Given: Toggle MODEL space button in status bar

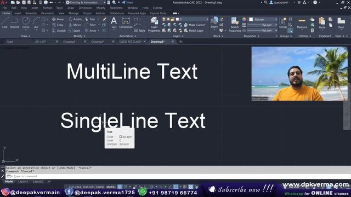Looking at the screenshot, I should click(111, 187).
